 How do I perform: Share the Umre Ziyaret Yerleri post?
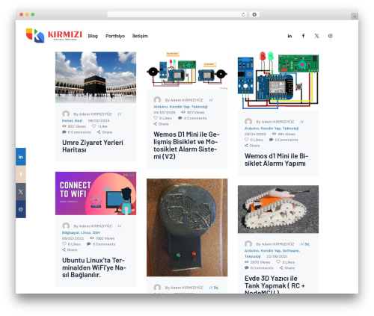click(105, 132)
